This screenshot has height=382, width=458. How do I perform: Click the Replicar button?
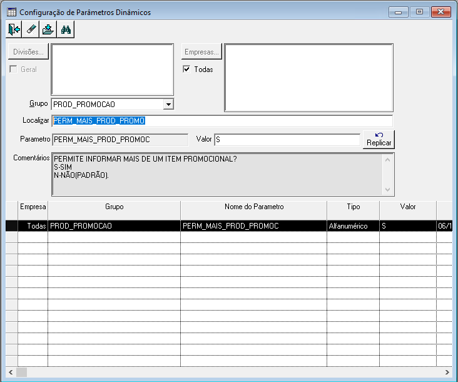[379, 140]
